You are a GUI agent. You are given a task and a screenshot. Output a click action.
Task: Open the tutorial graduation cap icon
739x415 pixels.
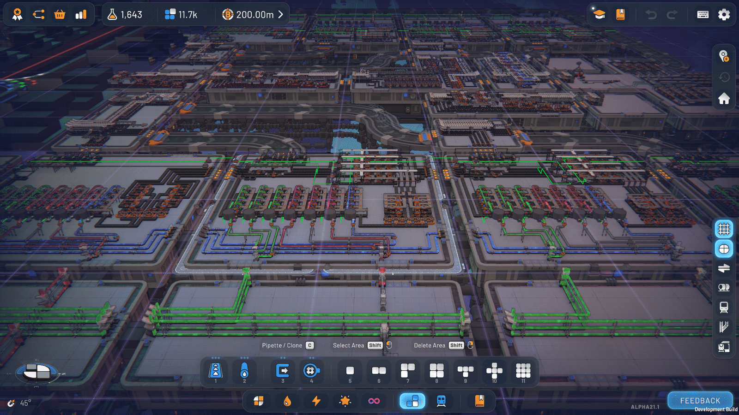click(600, 14)
